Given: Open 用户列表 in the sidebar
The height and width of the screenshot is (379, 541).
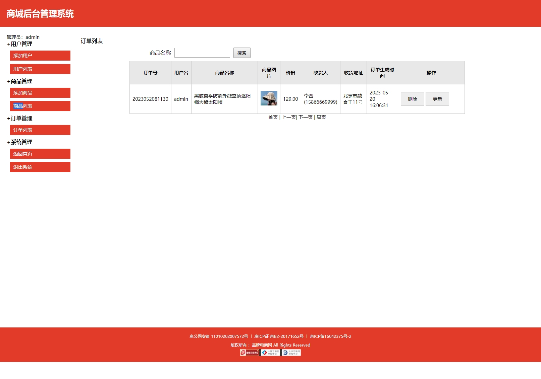Looking at the screenshot, I should coord(40,69).
